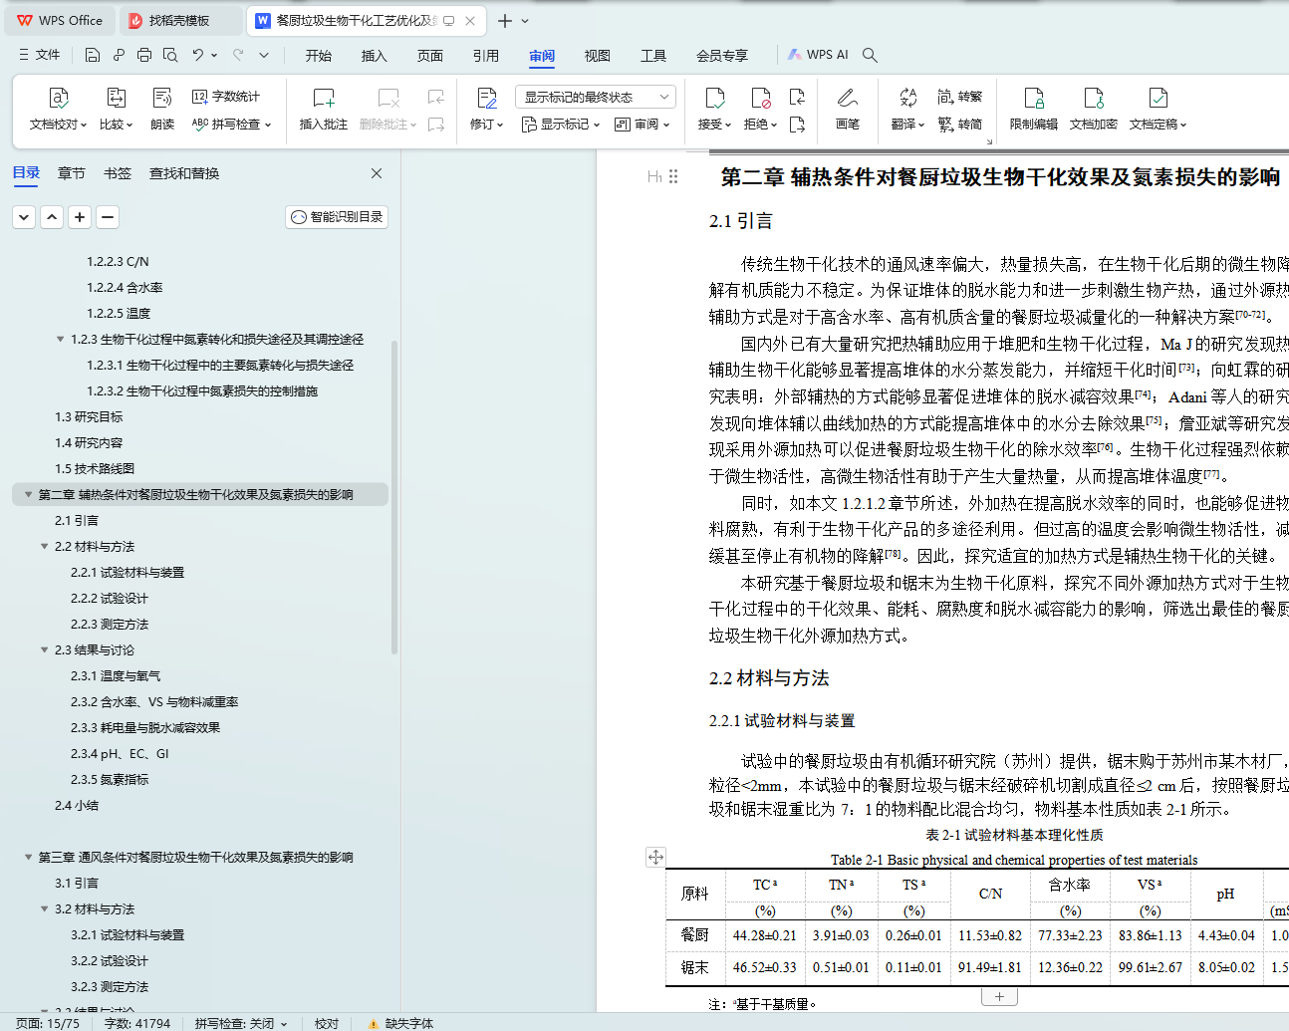1289x1031 pixels.
Task: Close the navigation pane
Action: (x=377, y=173)
